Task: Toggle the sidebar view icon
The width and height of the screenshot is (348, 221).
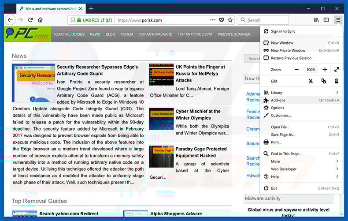Action: pos(326,20)
